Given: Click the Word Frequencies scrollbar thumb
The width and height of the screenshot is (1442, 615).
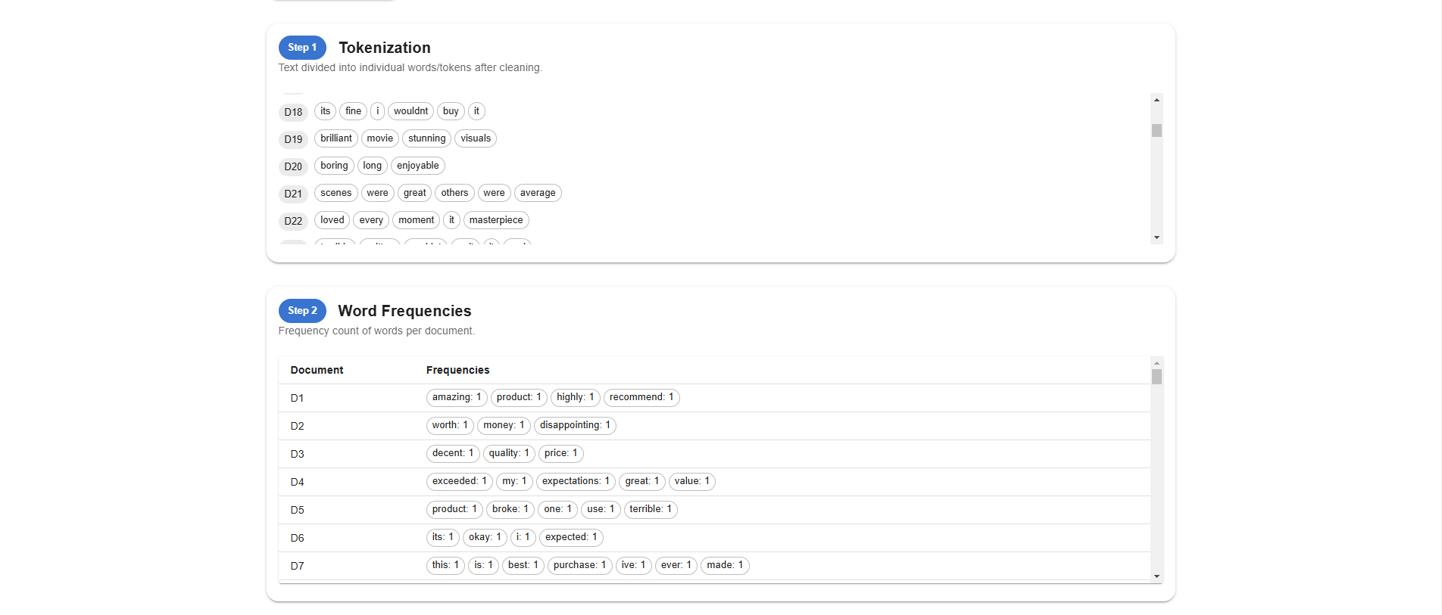Looking at the screenshot, I should point(1156,377).
